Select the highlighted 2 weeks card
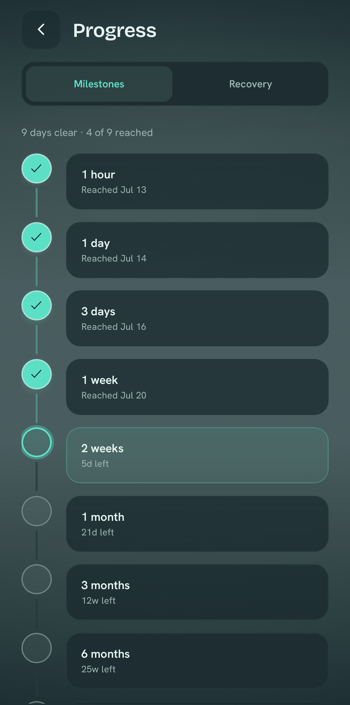 pyautogui.click(x=197, y=455)
